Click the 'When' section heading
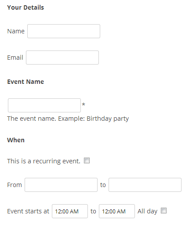The height and width of the screenshot is (227, 196). [x=16, y=140]
